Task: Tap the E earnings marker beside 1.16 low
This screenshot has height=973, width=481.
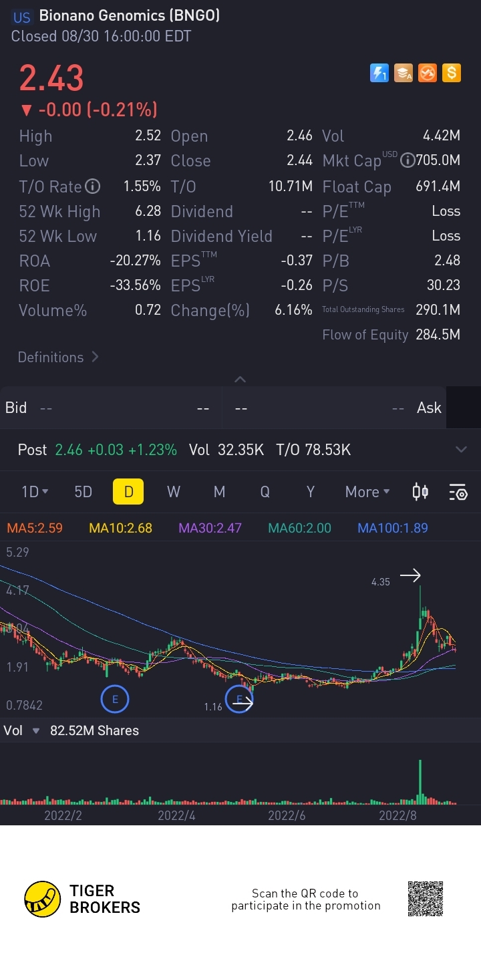Action: [x=239, y=699]
